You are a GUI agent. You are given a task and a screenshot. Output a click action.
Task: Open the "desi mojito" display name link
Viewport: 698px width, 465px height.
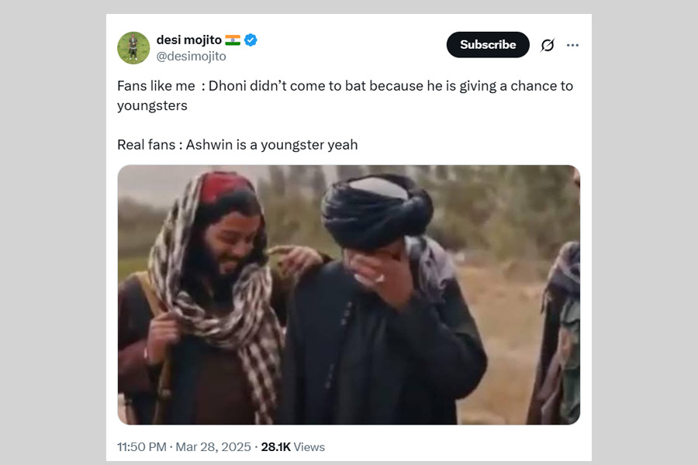point(188,40)
